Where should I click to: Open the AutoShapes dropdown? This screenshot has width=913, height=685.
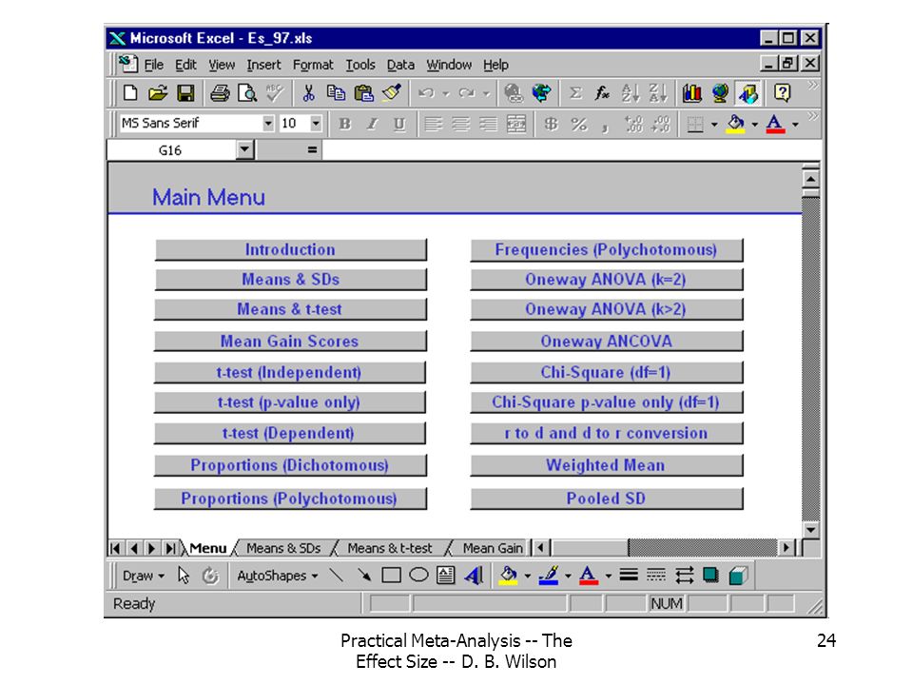pyautogui.click(x=277, y=577)
